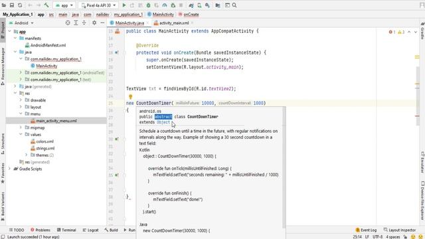
Task: Sync Project with Gradle Files icon
Action: coord(191,5)
